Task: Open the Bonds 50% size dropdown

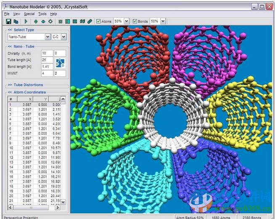Action: 163,21
